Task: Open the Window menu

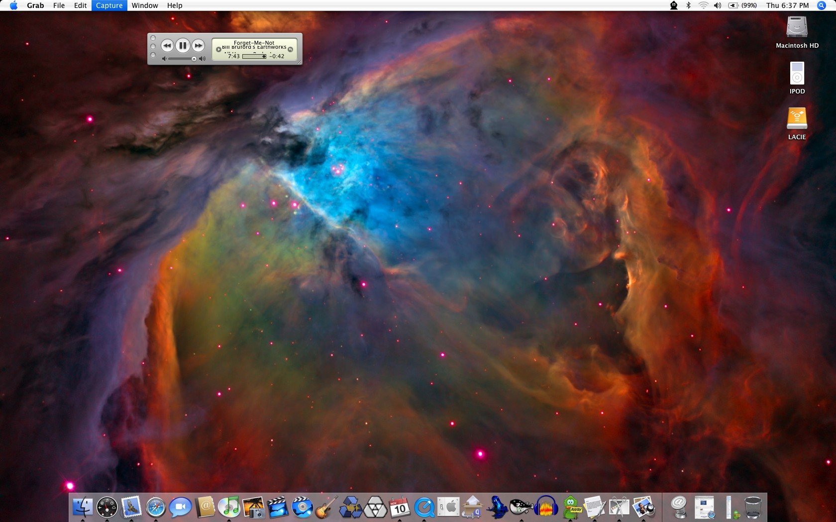Action: pyautogui.click(x=145, y=5)
